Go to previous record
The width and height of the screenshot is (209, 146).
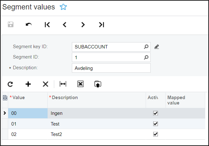tap(65, 25)
